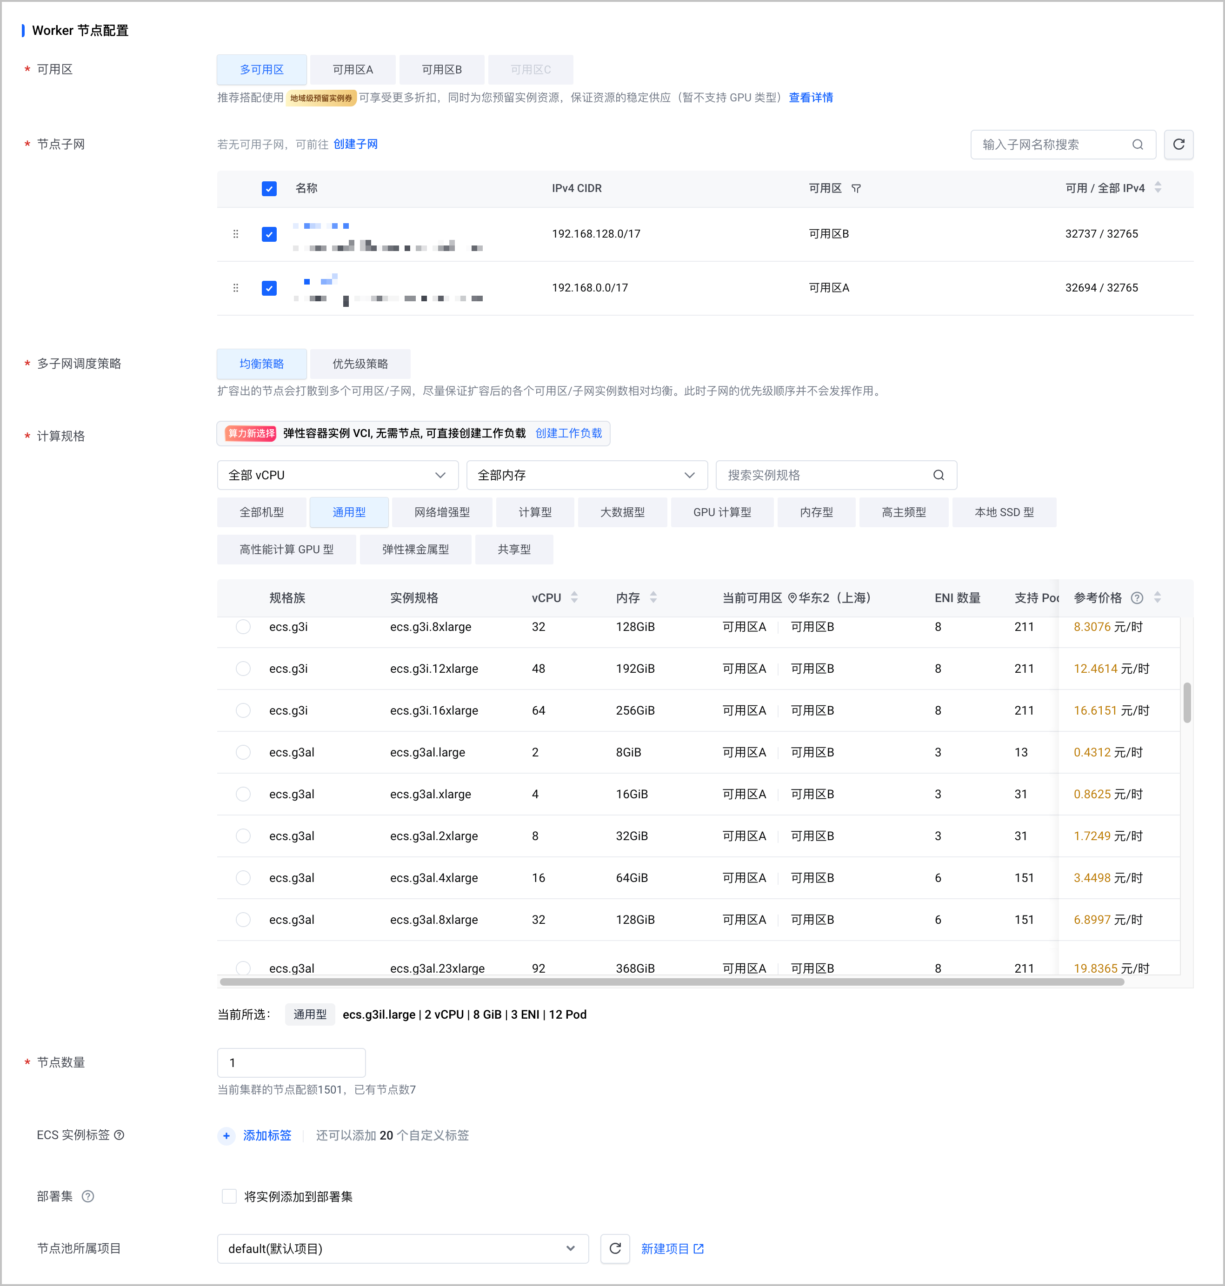Select radio for ecs.g3al.2xlarge
Screen dimensions: 1225x1286
point(243,835)
